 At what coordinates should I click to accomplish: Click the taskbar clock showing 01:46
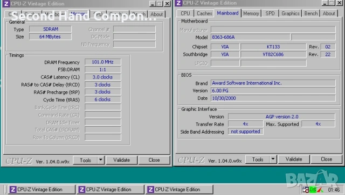click(x=334, y=190)
